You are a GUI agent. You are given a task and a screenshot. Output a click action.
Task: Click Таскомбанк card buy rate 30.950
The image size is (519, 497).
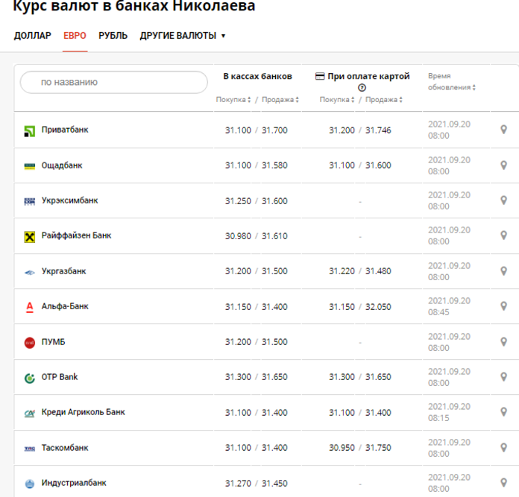[x=342, y=448]
